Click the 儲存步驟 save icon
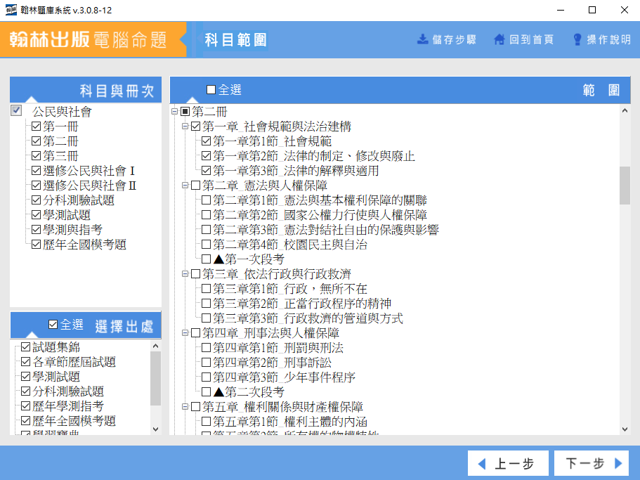 click(422, 39)
